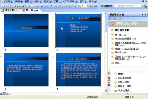The height and width of the screenshot is (99, 148).
Task: Open the New document dropdown arrow
Action: click(x=7, y=6)
